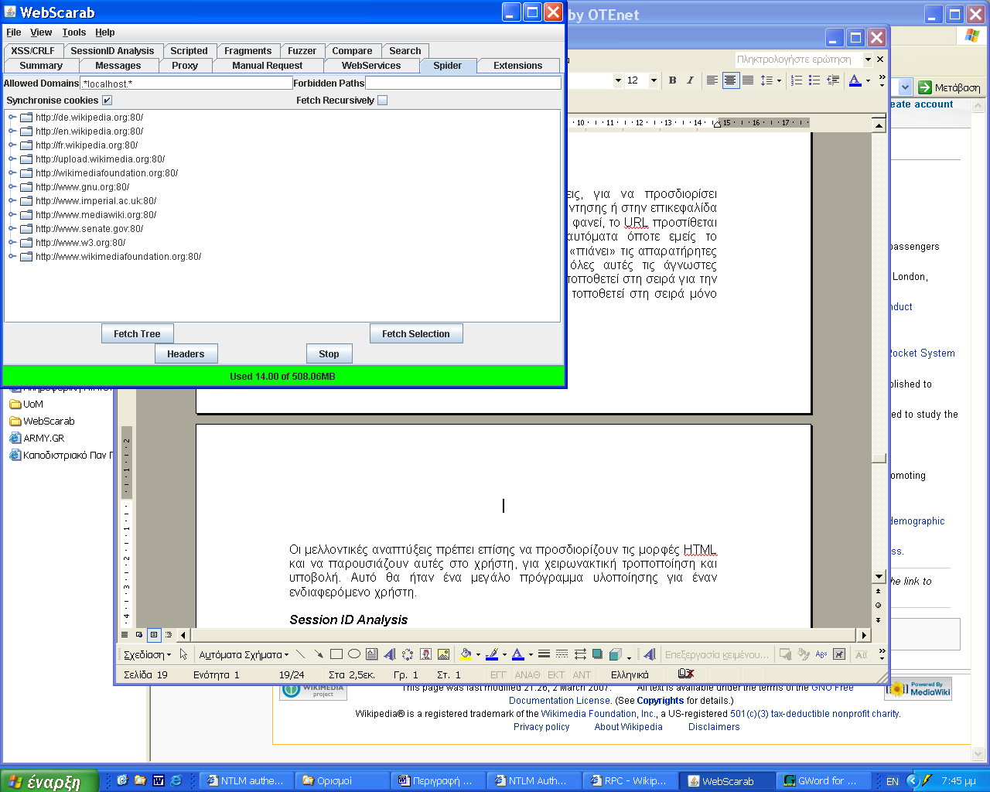Screen dimensions: 990x792
Task: Click the Headers button
Action: 186,354
